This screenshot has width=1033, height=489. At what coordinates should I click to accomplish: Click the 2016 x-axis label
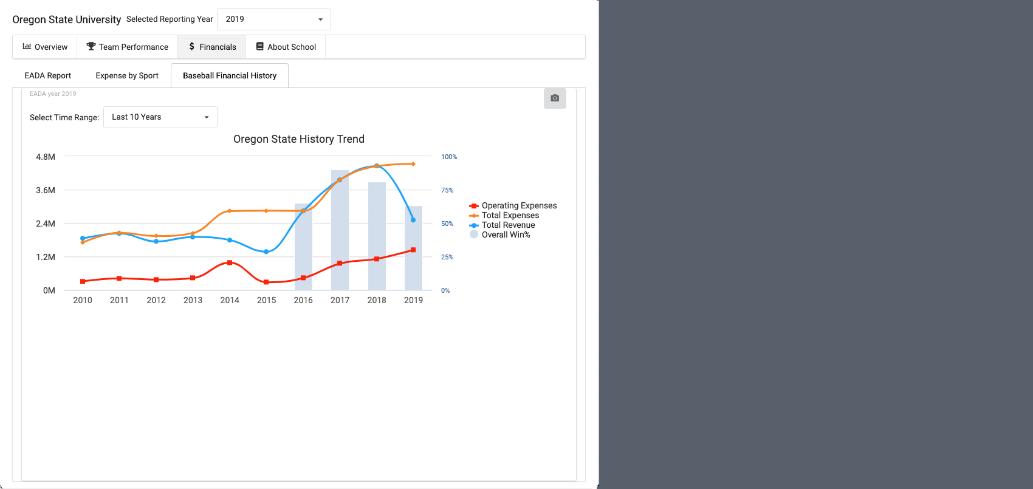coord(303,300)
